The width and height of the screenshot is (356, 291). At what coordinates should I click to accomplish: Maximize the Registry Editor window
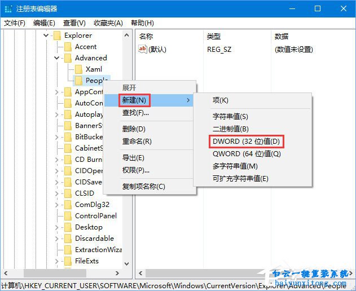click(318, 8)
